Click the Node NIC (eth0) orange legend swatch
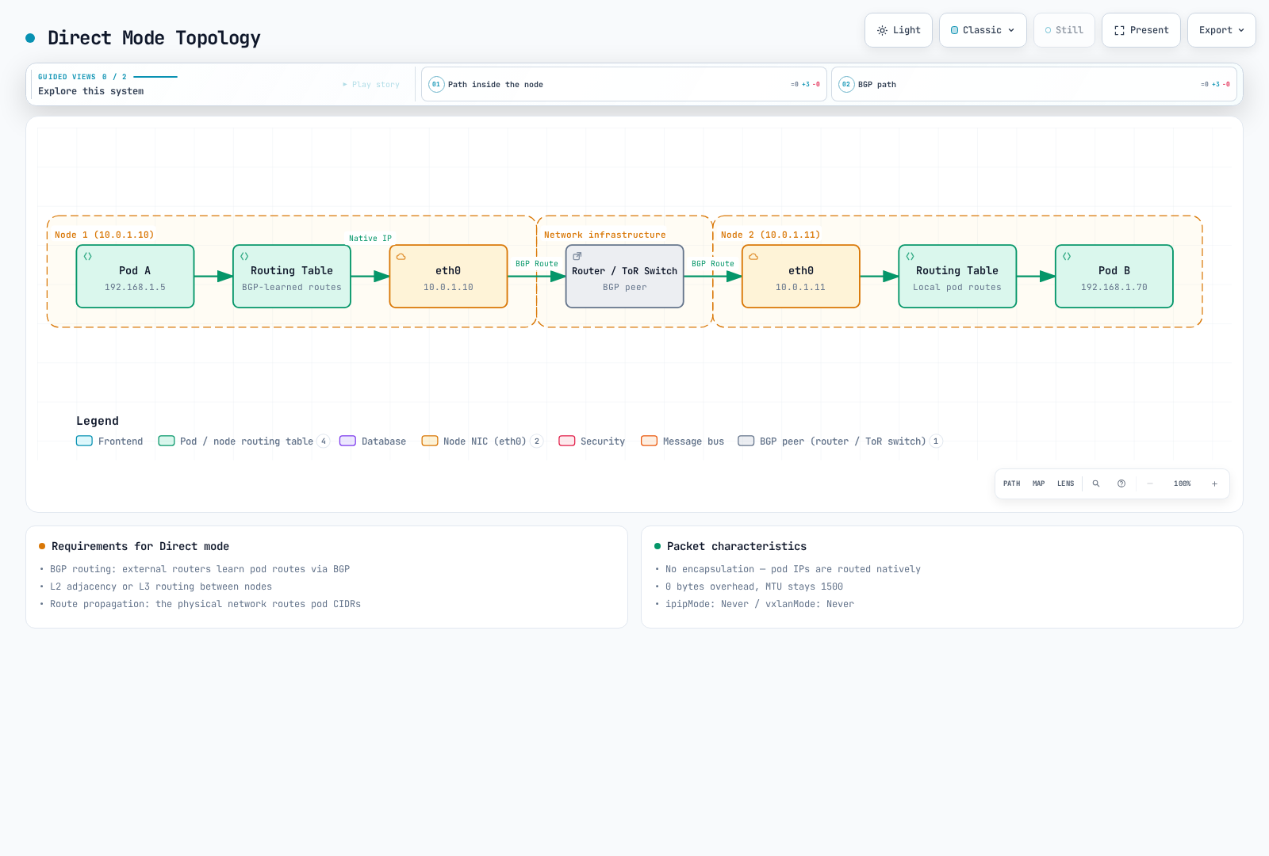 point(430,441)
